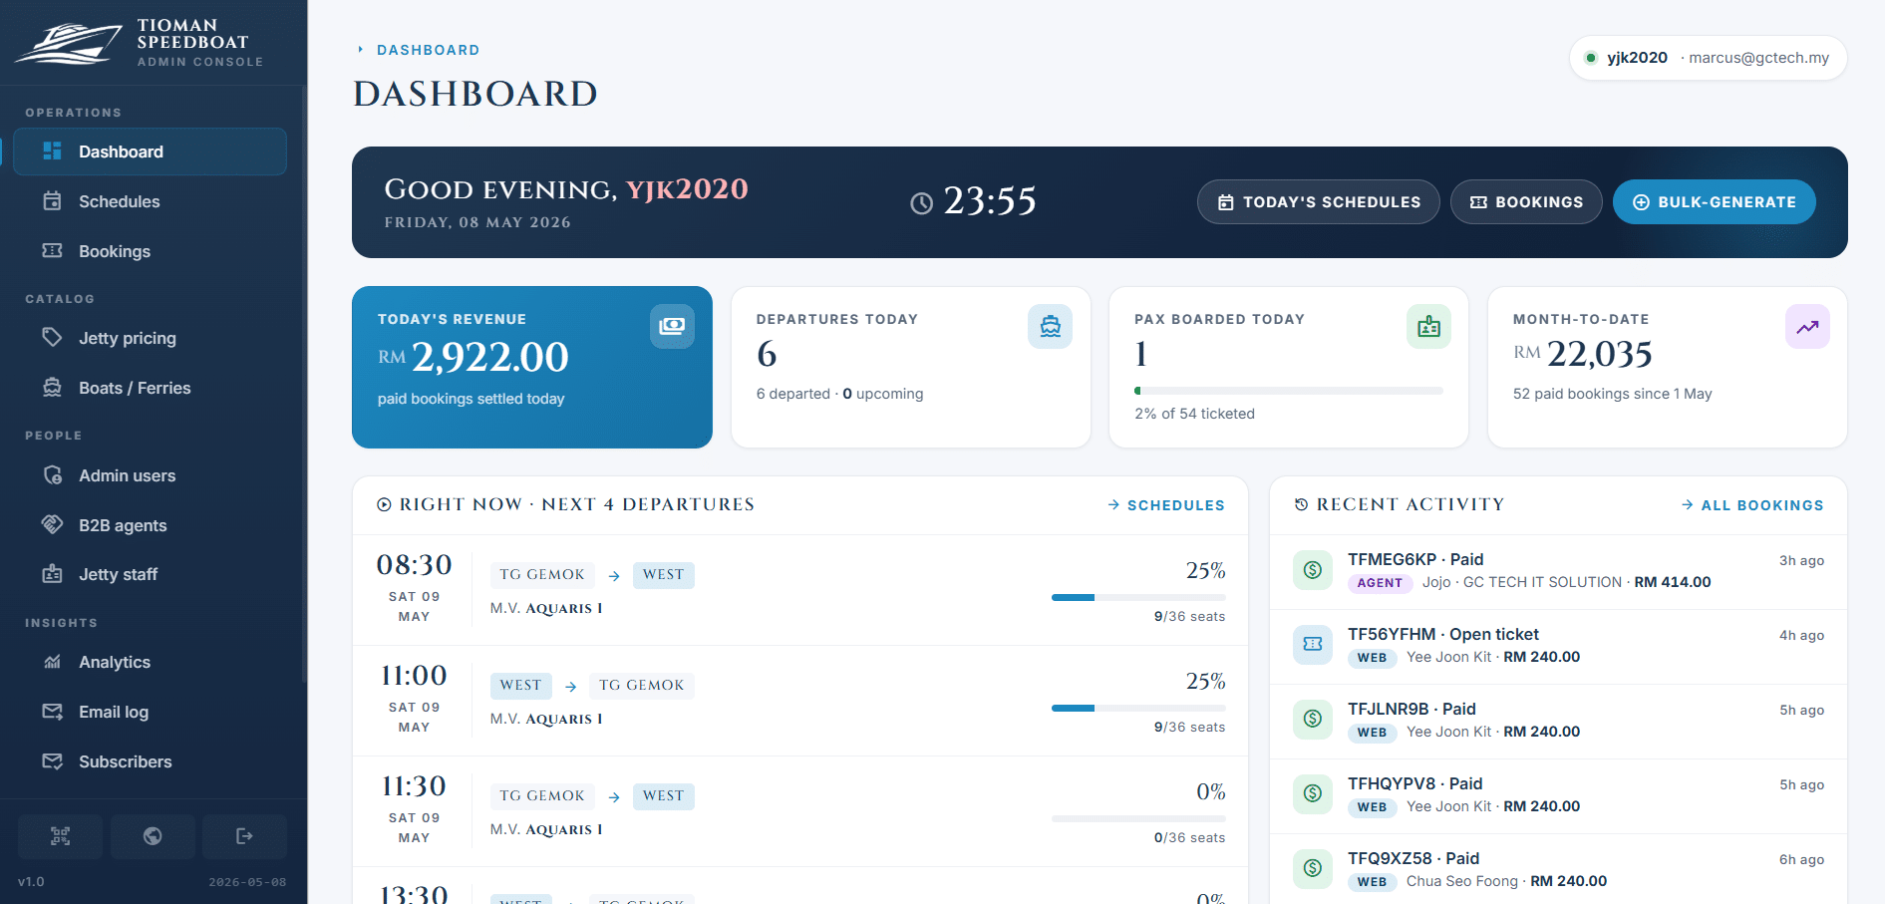Click the Analytics chart icon
The width and height of the screenshot is (1885, 904).
tap(53, 661)
